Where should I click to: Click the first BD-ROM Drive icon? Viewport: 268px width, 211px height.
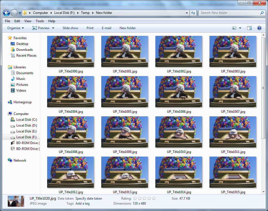(x=13, y=143)
